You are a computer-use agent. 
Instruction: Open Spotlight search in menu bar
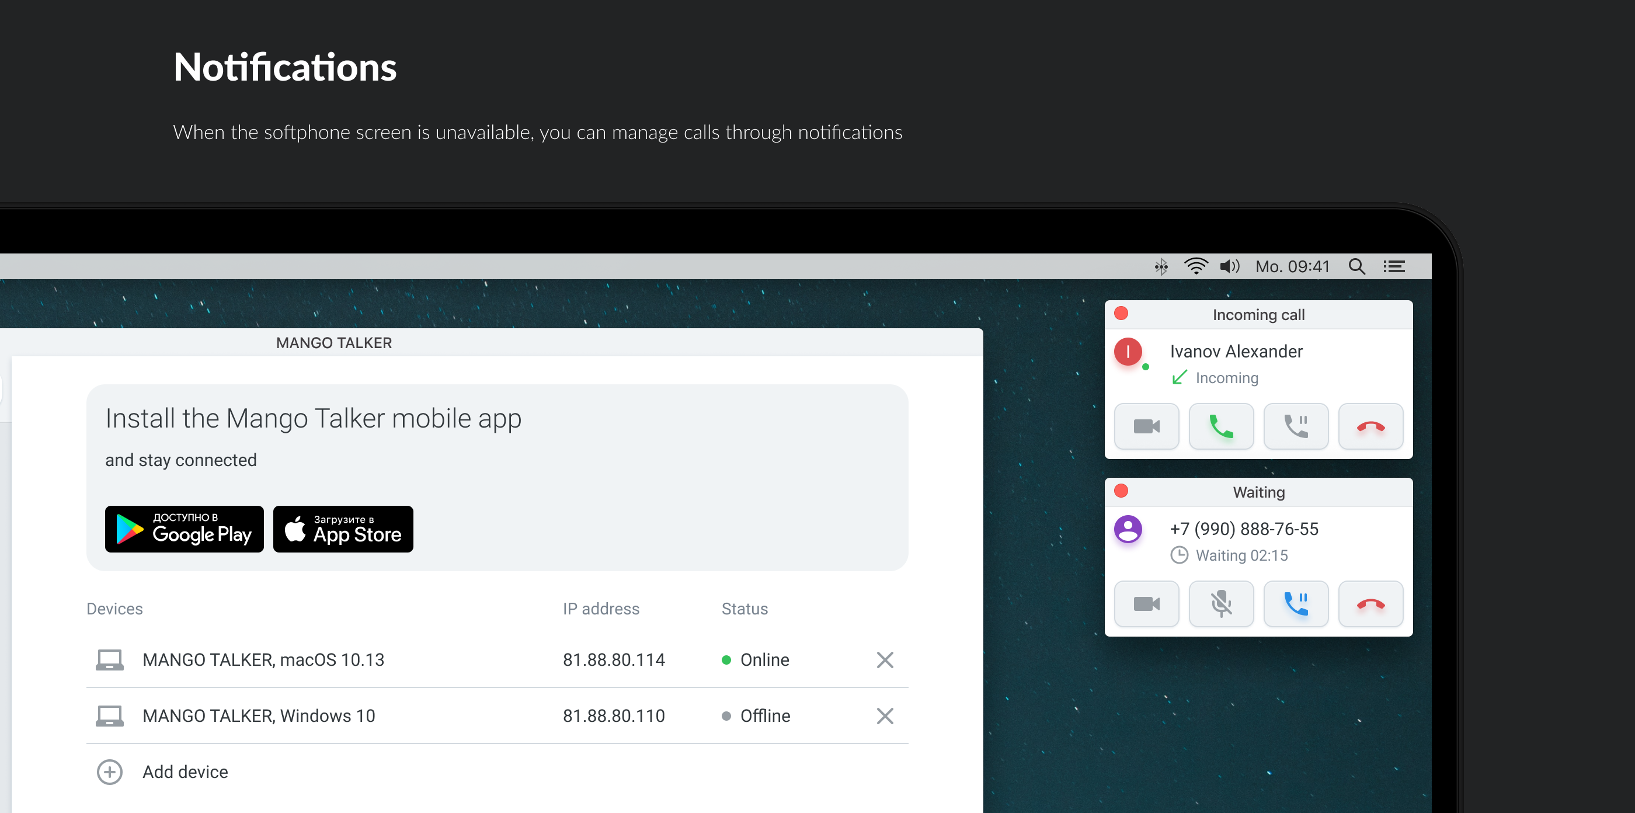click(x=1357, y=266)
